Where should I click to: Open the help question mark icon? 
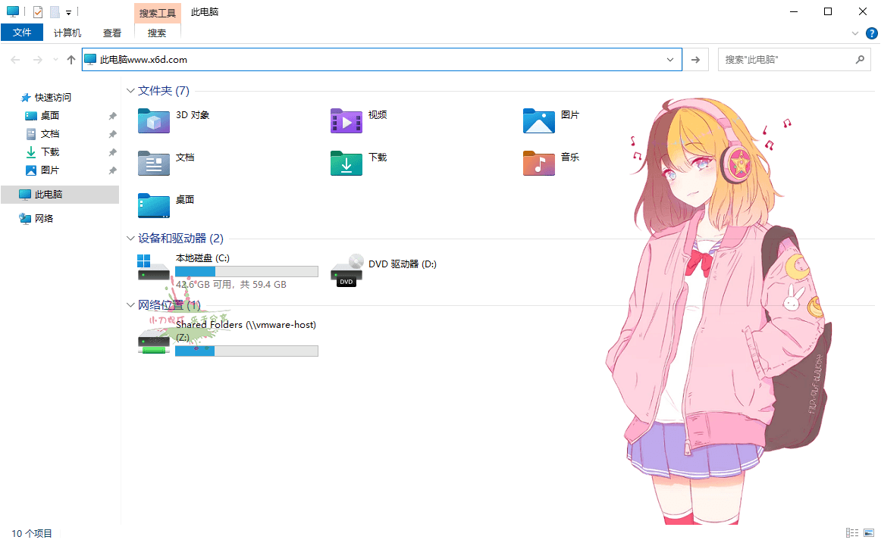coord(872,33)
